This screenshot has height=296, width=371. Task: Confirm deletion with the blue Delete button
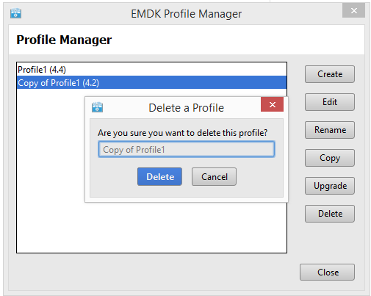pos(159,176)
